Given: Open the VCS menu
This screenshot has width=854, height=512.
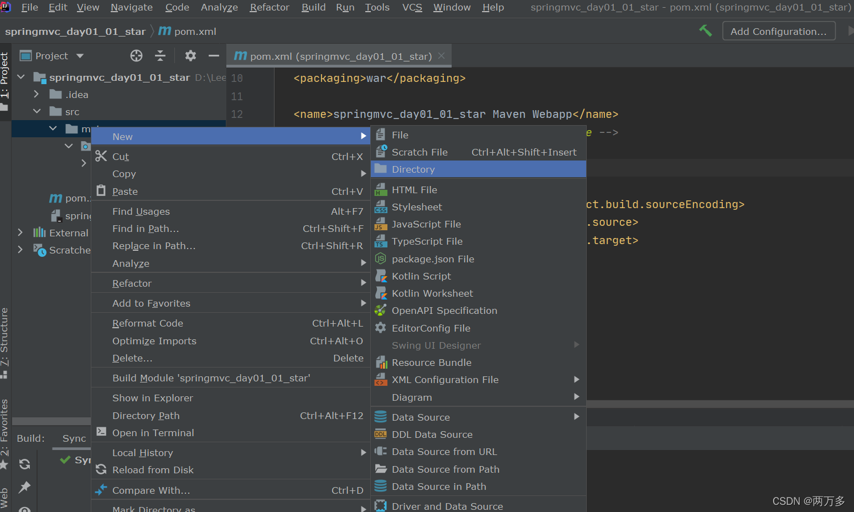Looking at the screenshot, I should coord(412,7).
